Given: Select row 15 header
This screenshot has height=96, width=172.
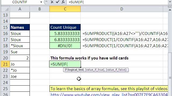Looking at the screenshot, I should pyautogui.click(x=5, y=27).
